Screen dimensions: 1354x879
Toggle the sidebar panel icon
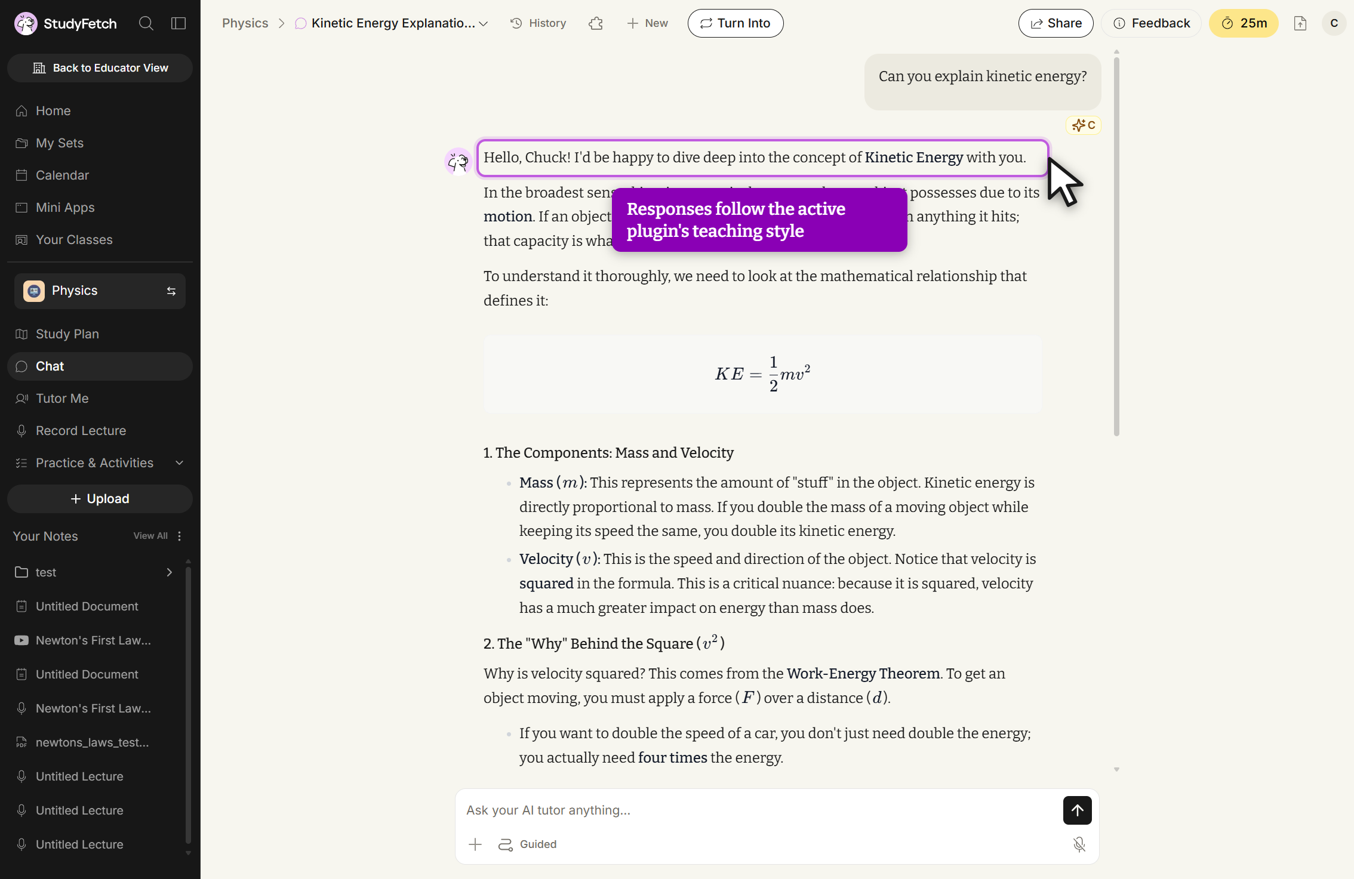179,23
